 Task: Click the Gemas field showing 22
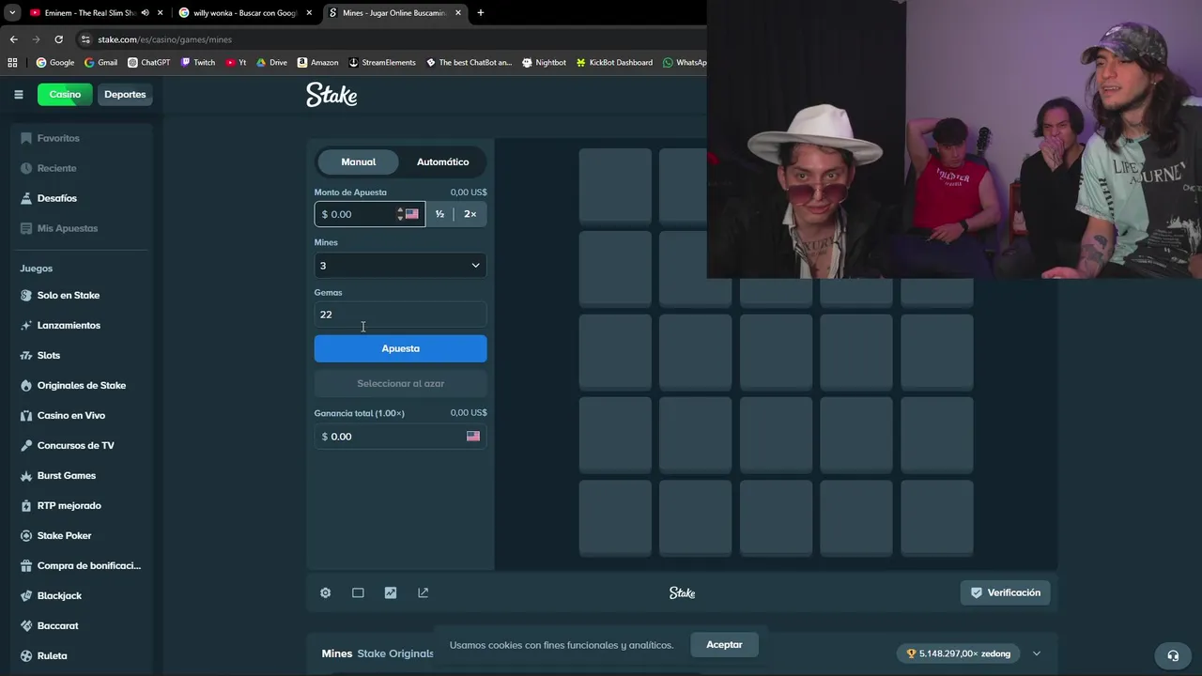[x=400, y=315]
